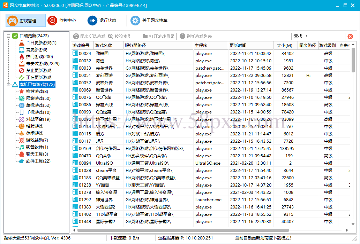This screenshot has width=360, height=244.
Task: Click the download icon beside 本机已有游戏
Action: [x=15, y=85]
